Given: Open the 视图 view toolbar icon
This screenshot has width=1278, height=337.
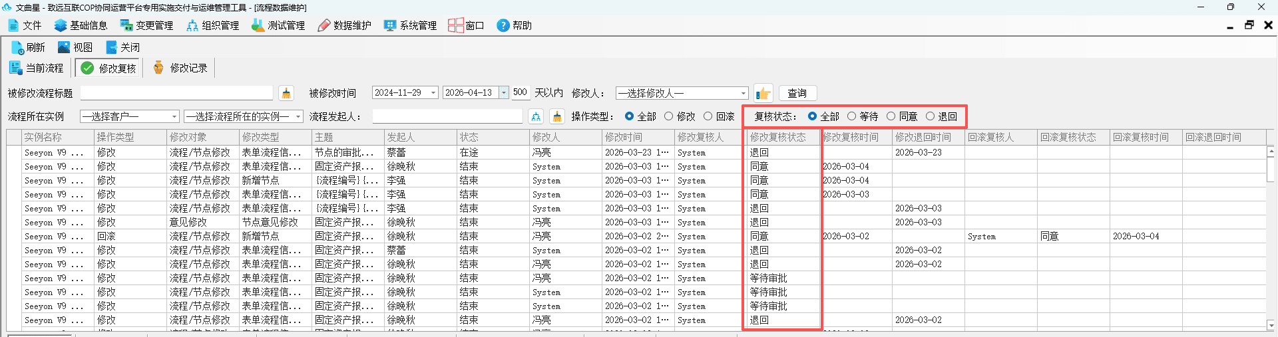Looking at the screenshot, I should (x=64, y=47).
